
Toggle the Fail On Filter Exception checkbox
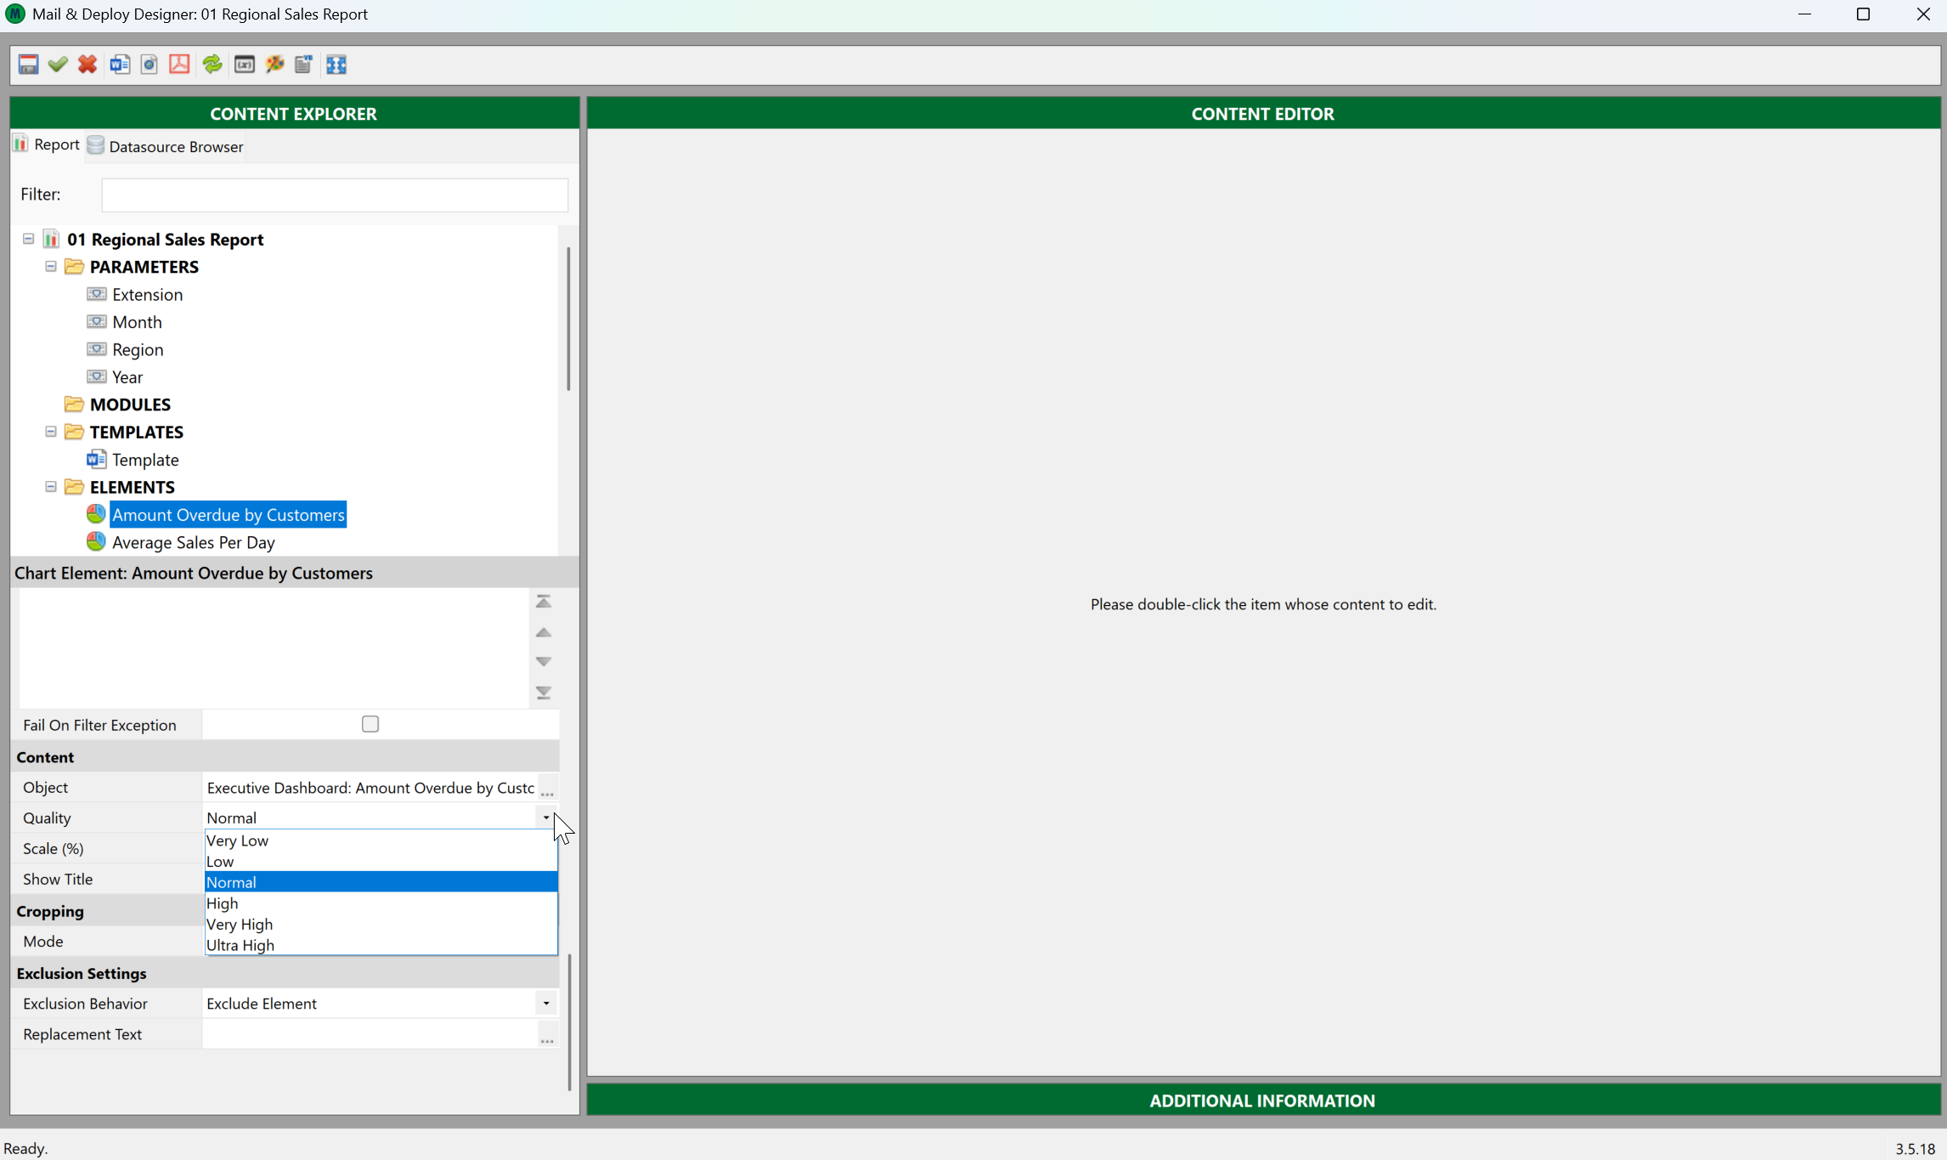[x=370, y=724]
